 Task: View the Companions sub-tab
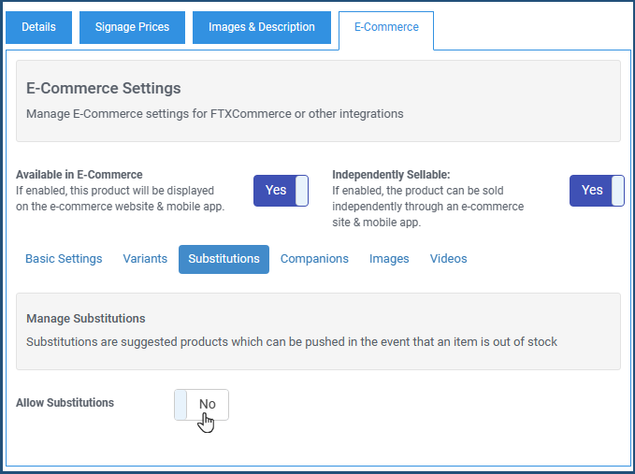[x=314, y=259]
